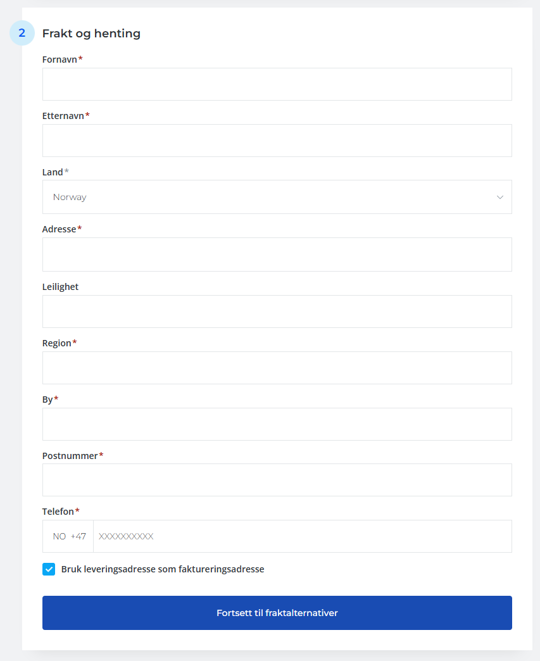Click the Frakt og henting heading

click(x=91, y=34)
